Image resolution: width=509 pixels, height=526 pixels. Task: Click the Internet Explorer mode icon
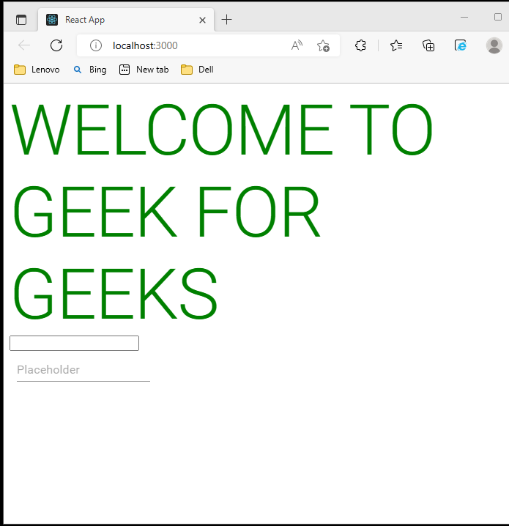[461, 45]
